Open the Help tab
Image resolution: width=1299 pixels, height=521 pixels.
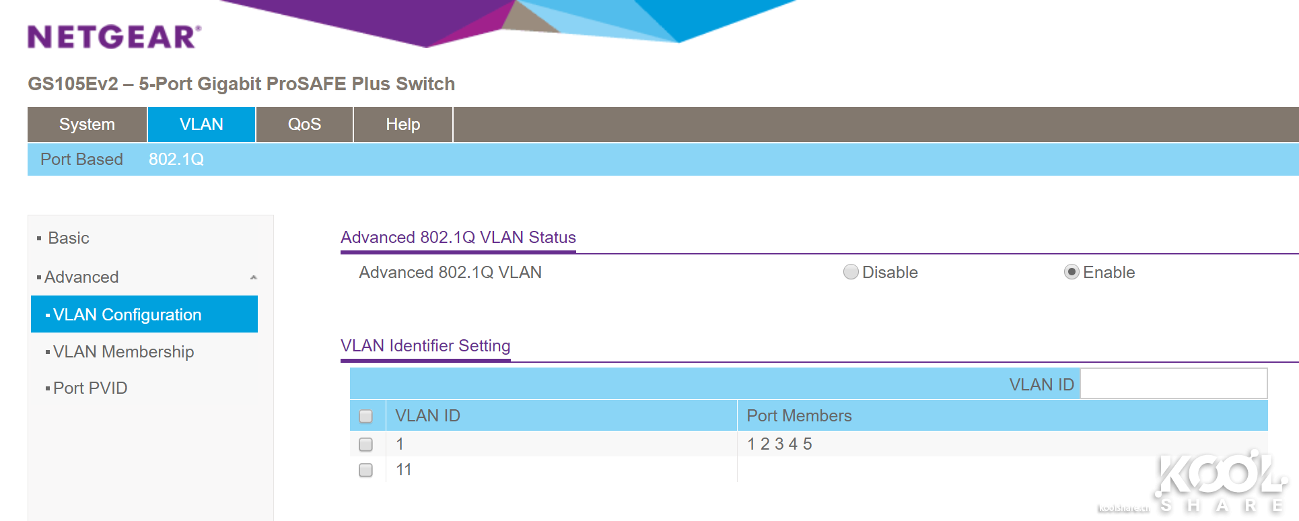click(403, 125)
